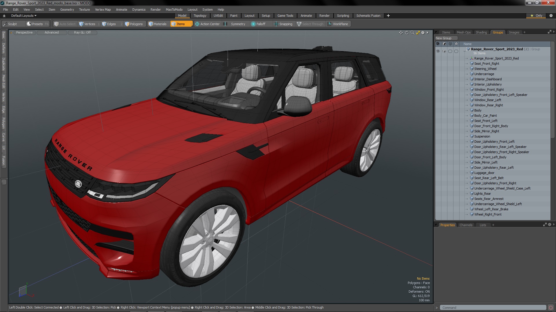Switch to the UVEdit layout tab
The image size is (556, 312).
(x=218, y=16)
